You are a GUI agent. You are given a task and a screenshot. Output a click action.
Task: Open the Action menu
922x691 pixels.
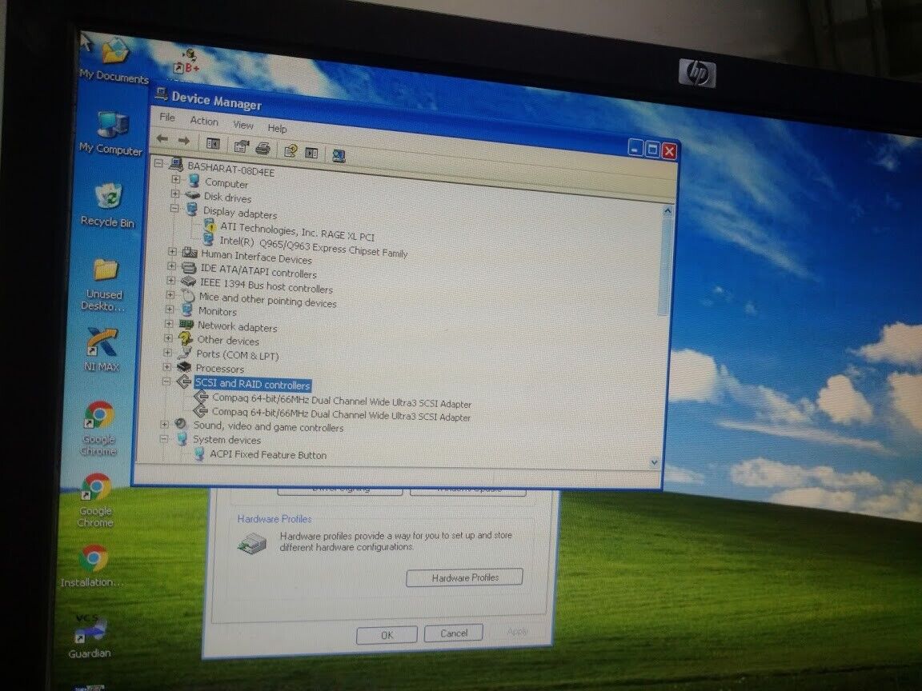(204, 121)
